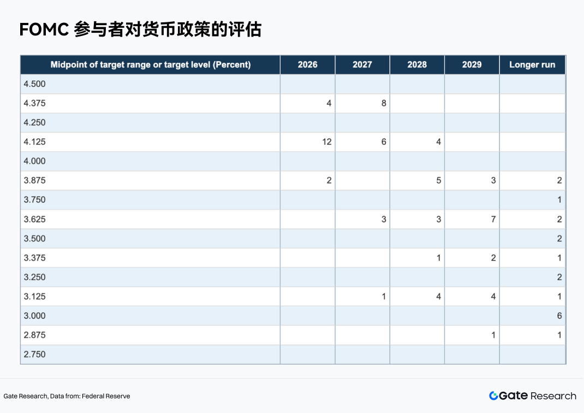Click the 2028 value in the 4.125 row
The image size is (584, 413).
[x=438, y=142]
